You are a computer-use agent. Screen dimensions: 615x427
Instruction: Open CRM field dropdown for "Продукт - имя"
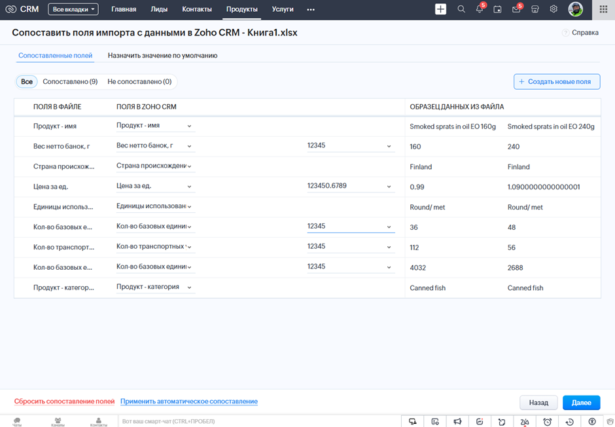point(154,126)
